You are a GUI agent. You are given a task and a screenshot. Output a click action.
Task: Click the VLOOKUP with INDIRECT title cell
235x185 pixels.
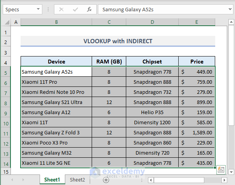point(118,41)
